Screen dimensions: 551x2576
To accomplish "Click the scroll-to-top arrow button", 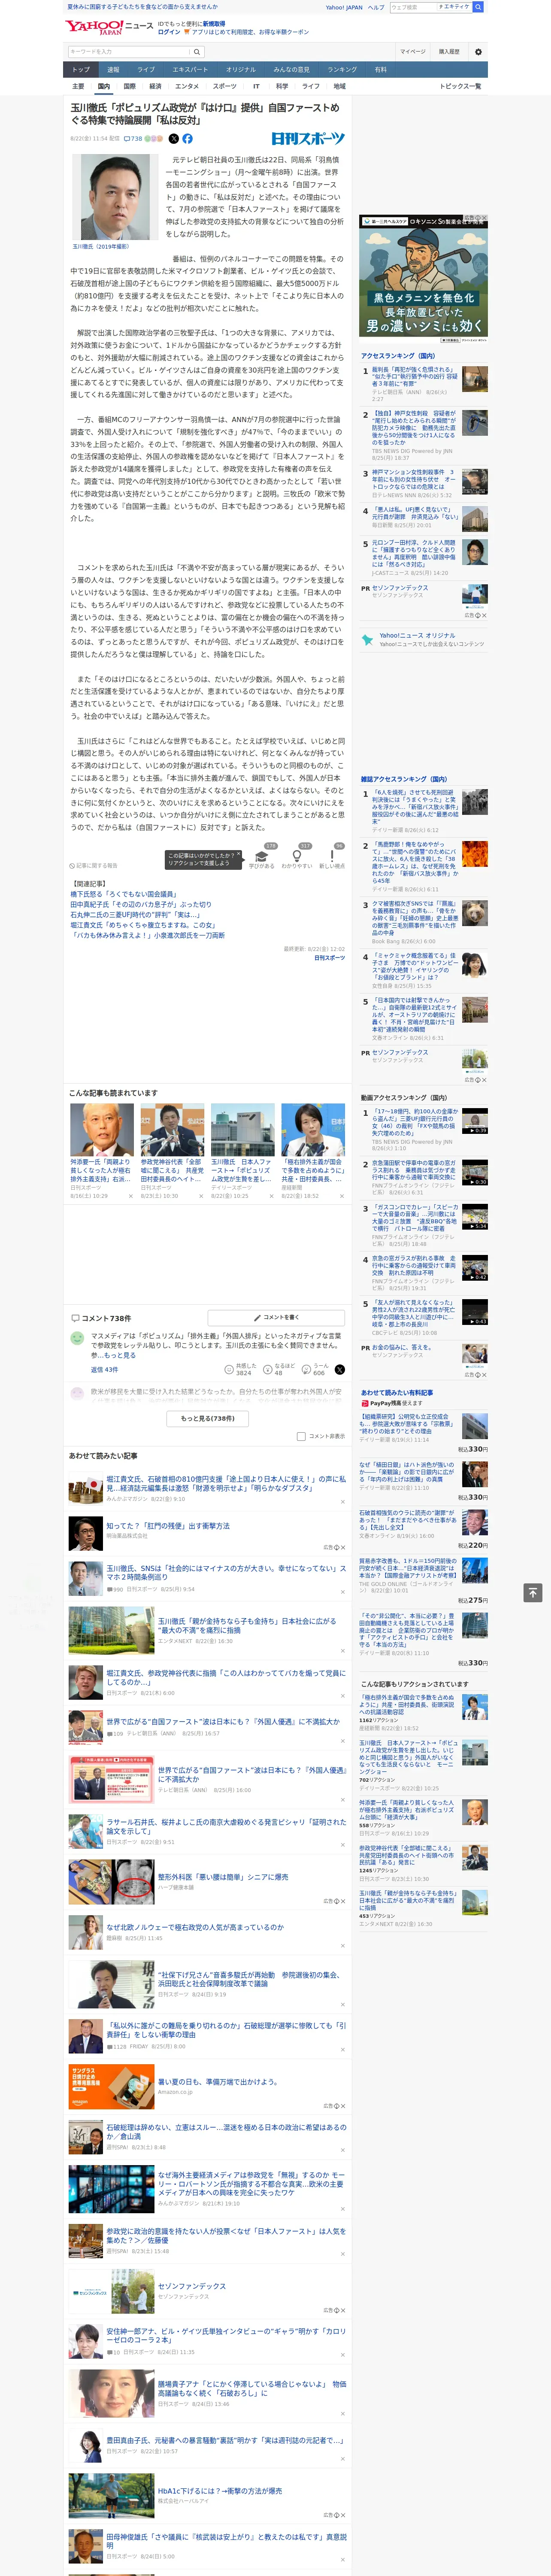I will tap(533, 1593).
